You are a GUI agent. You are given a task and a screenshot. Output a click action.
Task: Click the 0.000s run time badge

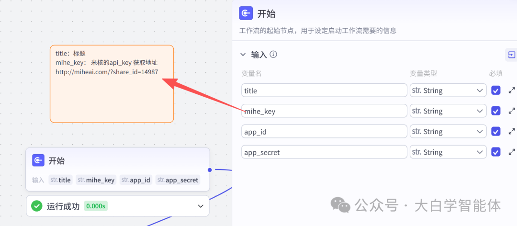point(96,206)
